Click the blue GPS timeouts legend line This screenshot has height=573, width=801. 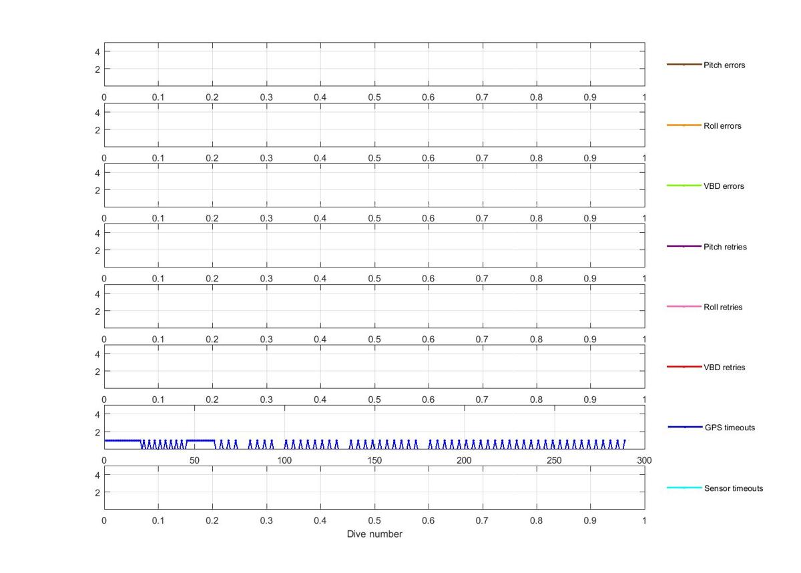(685, 427)
